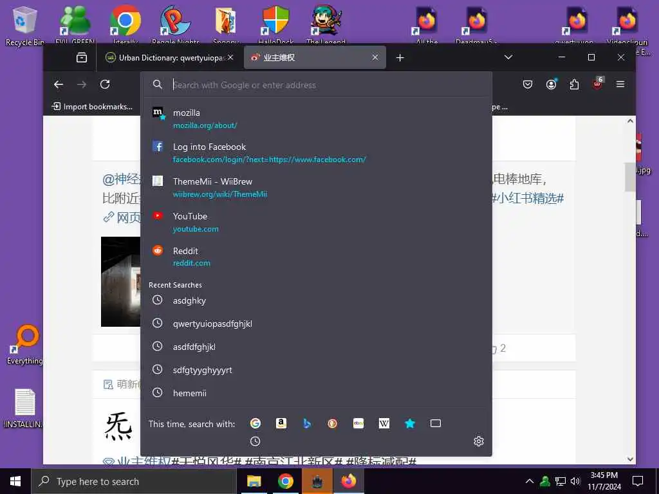Click the #小红书精选# hashtag link
The width and height of the screenshot is (659, 494).
528,198
